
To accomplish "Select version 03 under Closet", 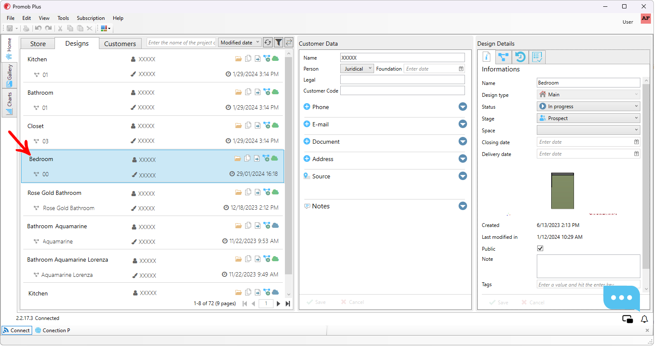I will [45, 141].
